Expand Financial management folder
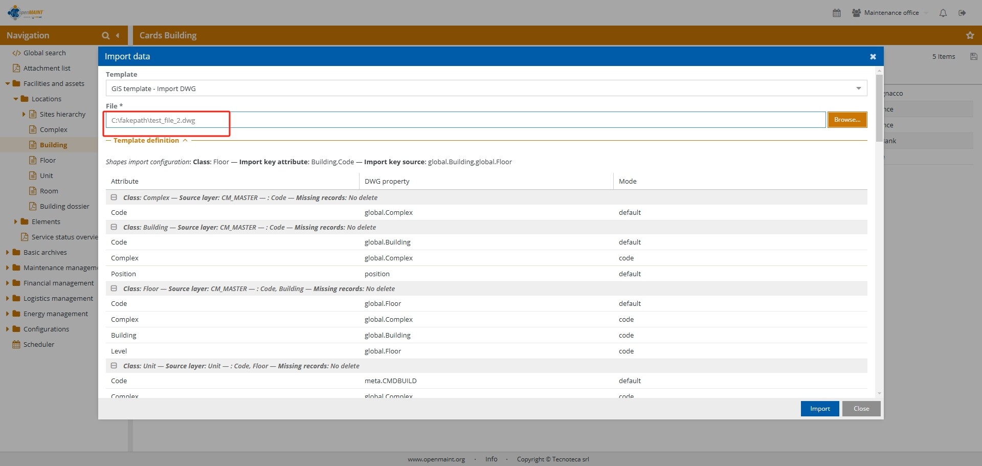 (x=8, y=283)
